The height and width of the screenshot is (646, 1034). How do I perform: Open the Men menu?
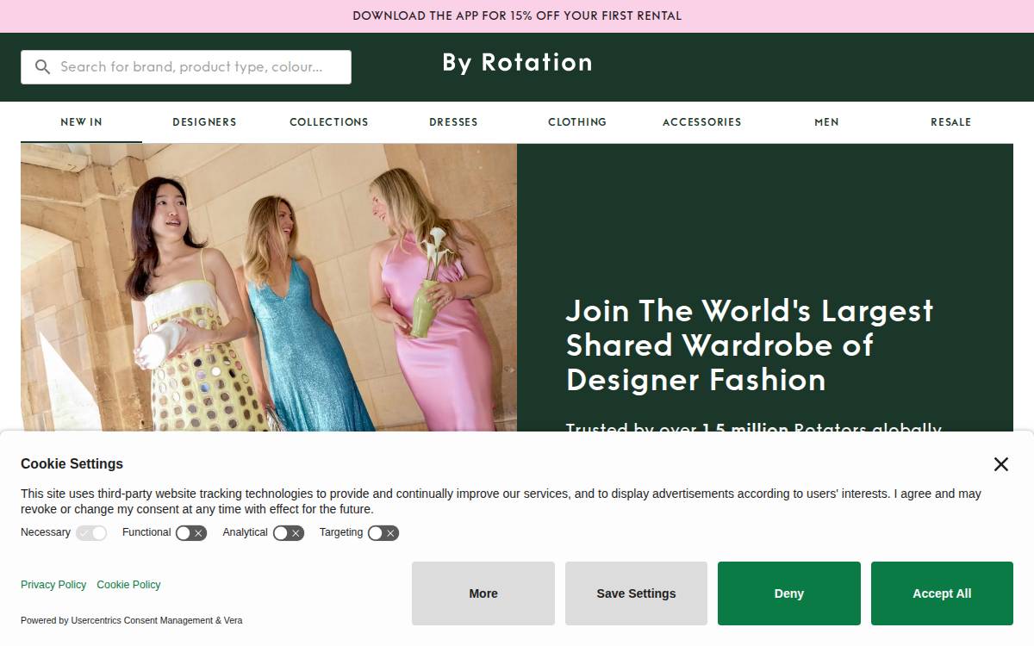click(826, 122)
